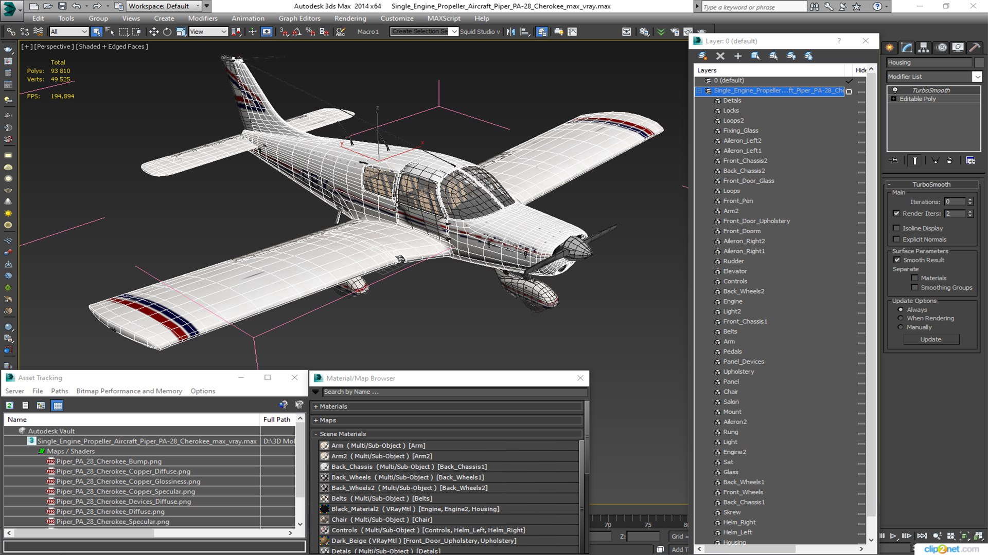Toggle the Angle Snap tool
Image resolution: width=988 pixels, height=555 pixels.
[297, 32]
